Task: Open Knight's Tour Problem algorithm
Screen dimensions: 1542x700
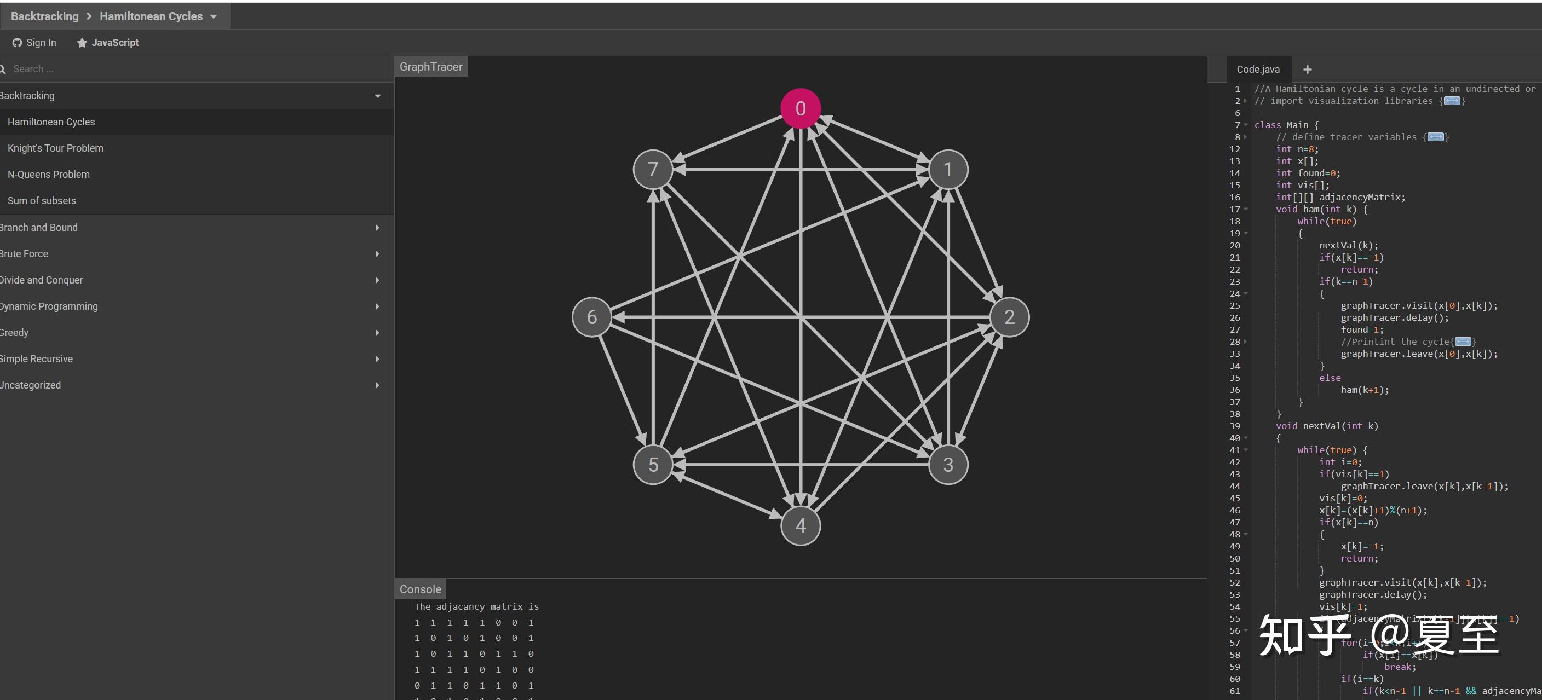Action: 55,148
